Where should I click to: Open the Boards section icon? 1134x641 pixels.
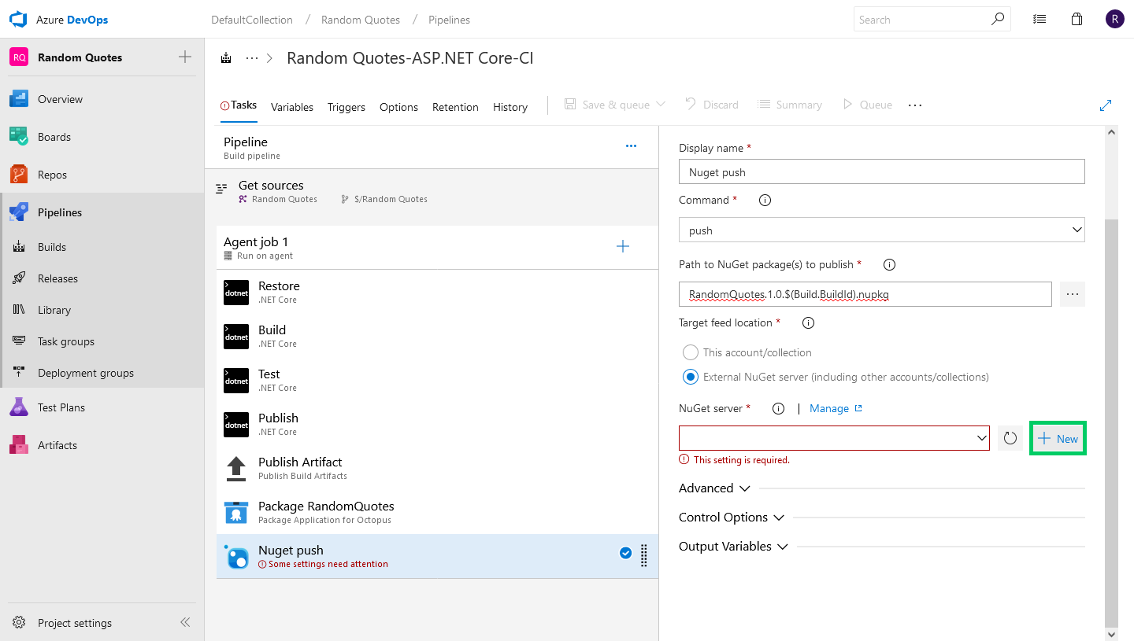coord(19,137)
